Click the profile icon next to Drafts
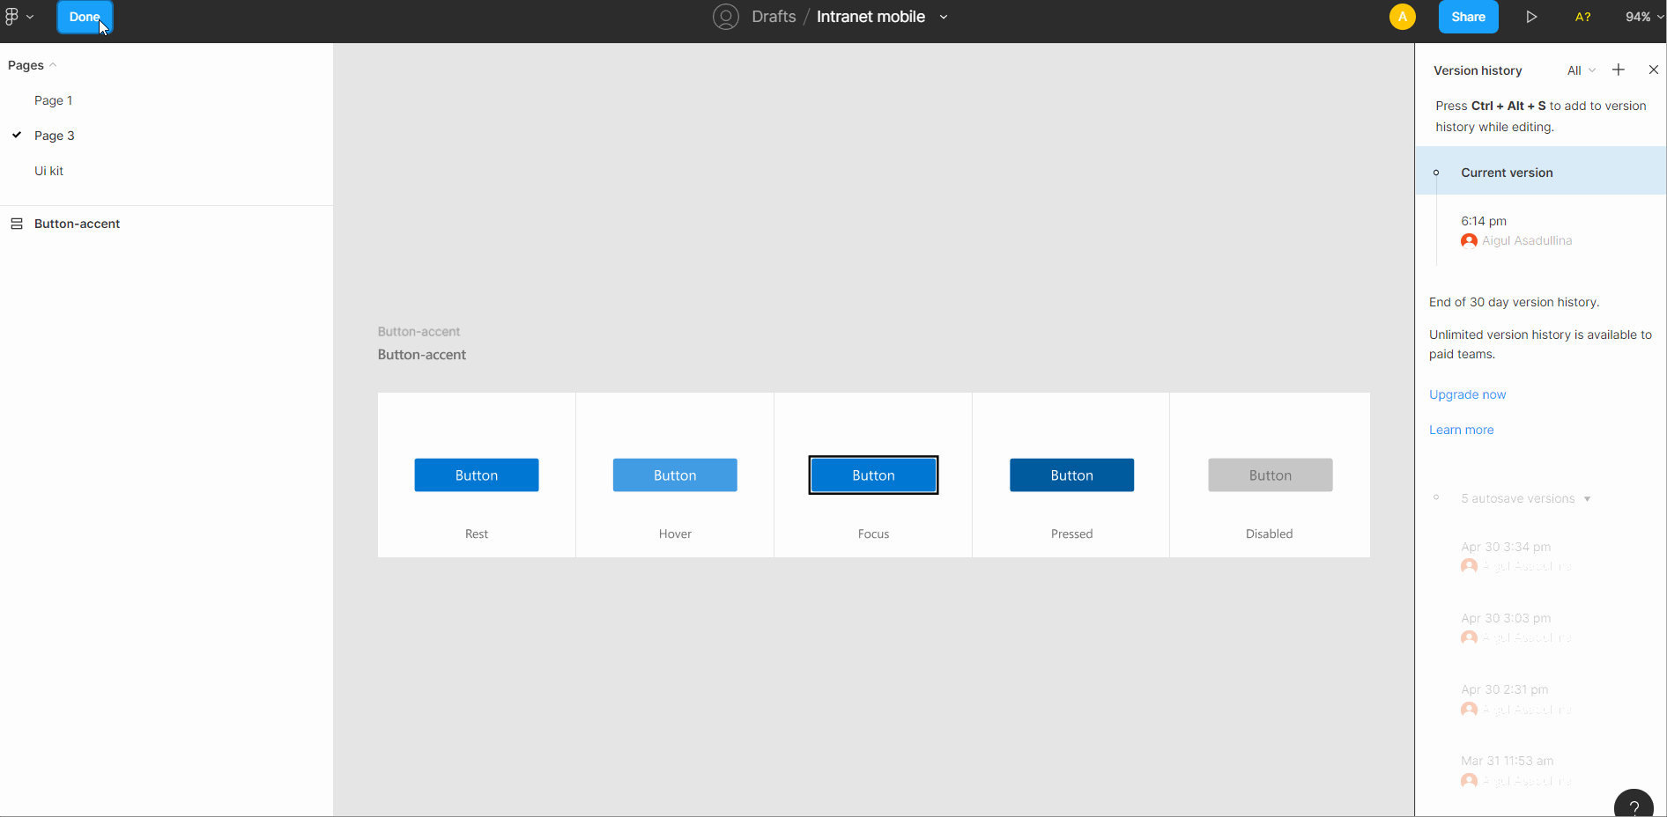 pyautogui.click(x=726, y=17)
